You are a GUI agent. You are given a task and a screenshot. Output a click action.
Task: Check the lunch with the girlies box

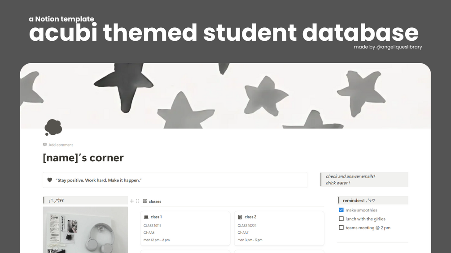coord(341,219)
